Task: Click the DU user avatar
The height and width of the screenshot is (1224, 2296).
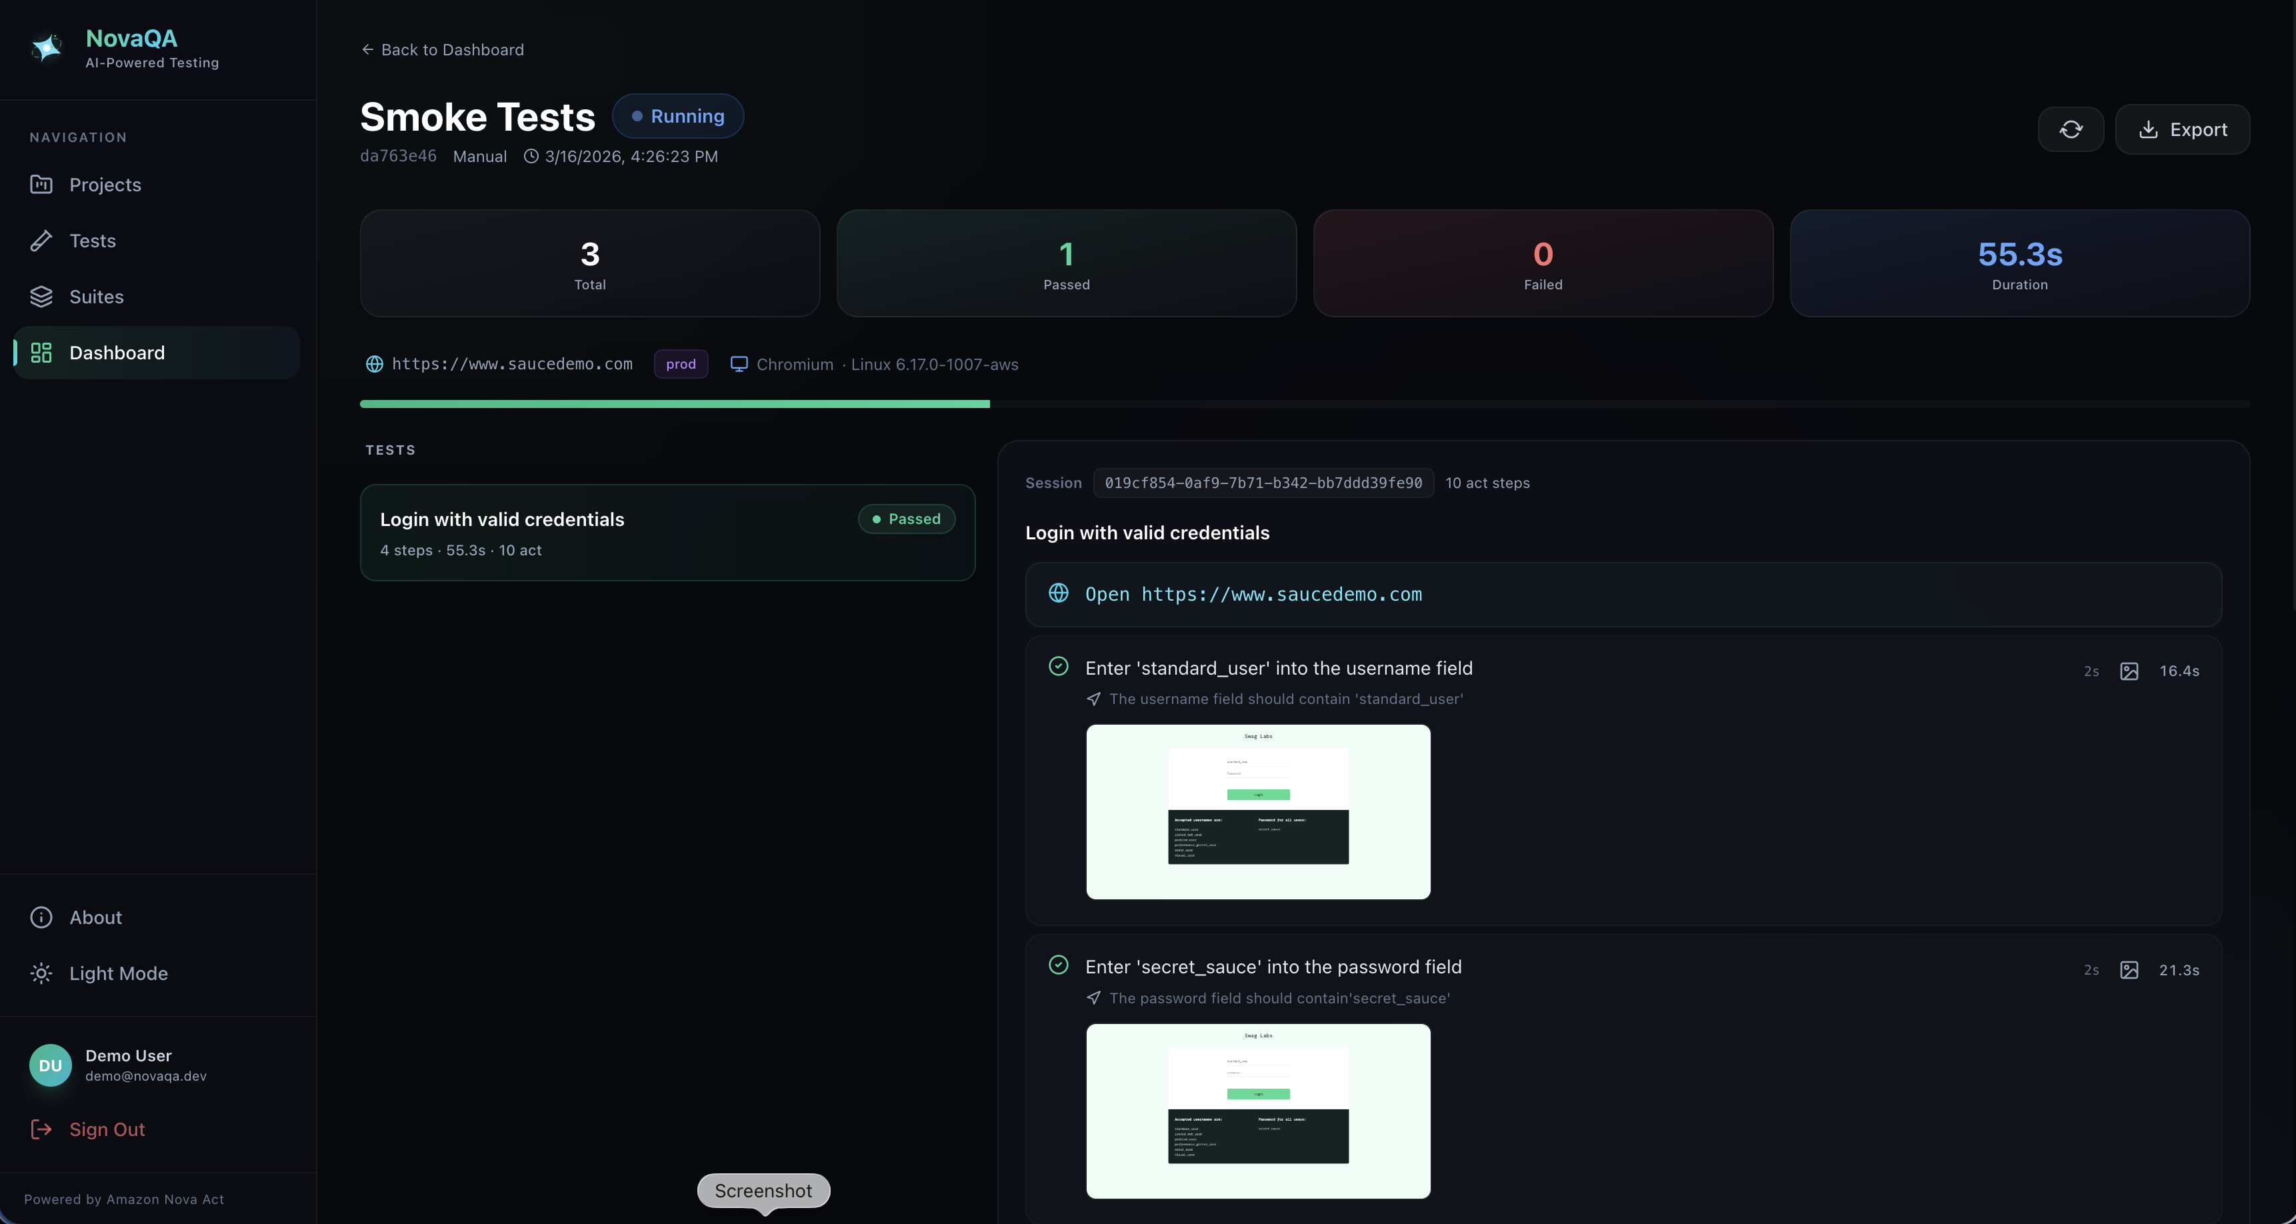Action: pyautogui.click(x=50, y=1065)
